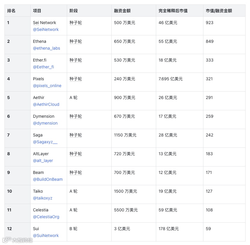Viewport: 250px width, 245px height.
Task: Click the 种子轮 term in Beam row
Action: pyautogui.click(x=76, y=172)
